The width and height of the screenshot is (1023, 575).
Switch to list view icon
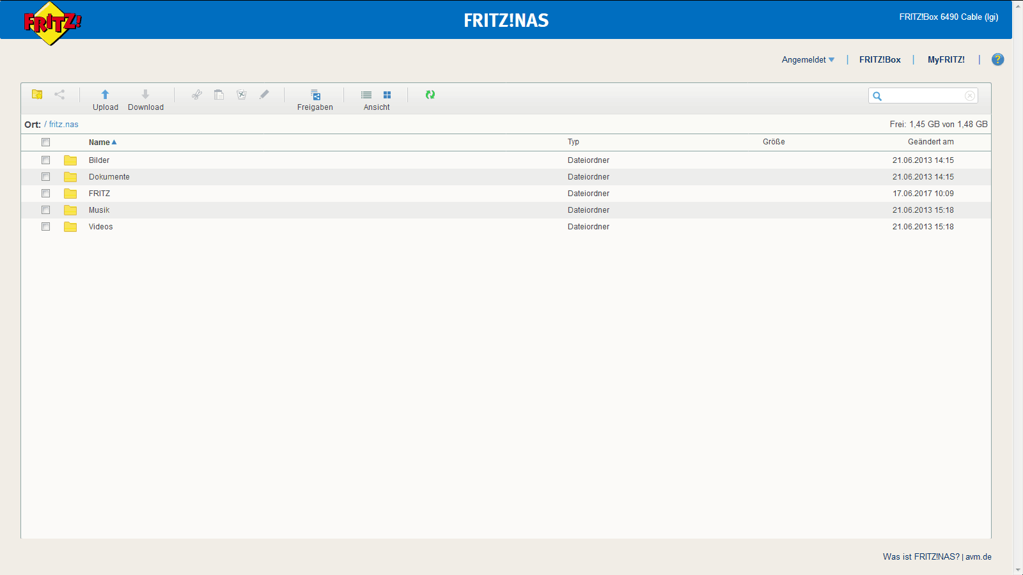(366, 95)
